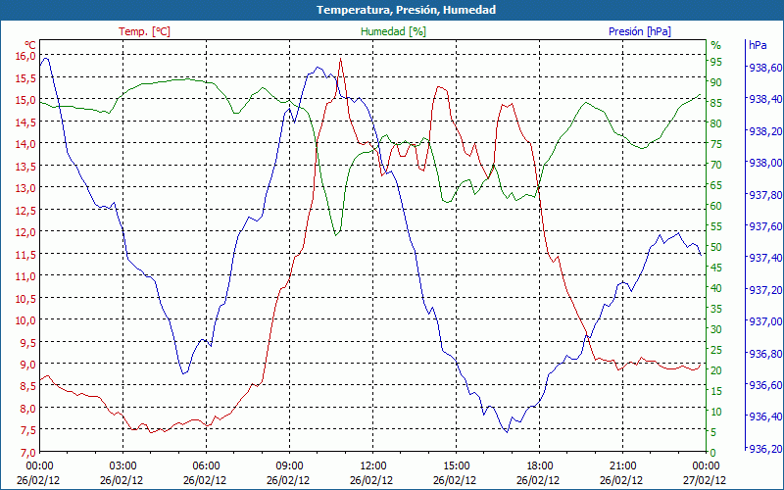Image resolution: width=784 pixels, height=490 pixels.
Task: Click the 75 humidity axis value
Action: click(x=716, y=144)
